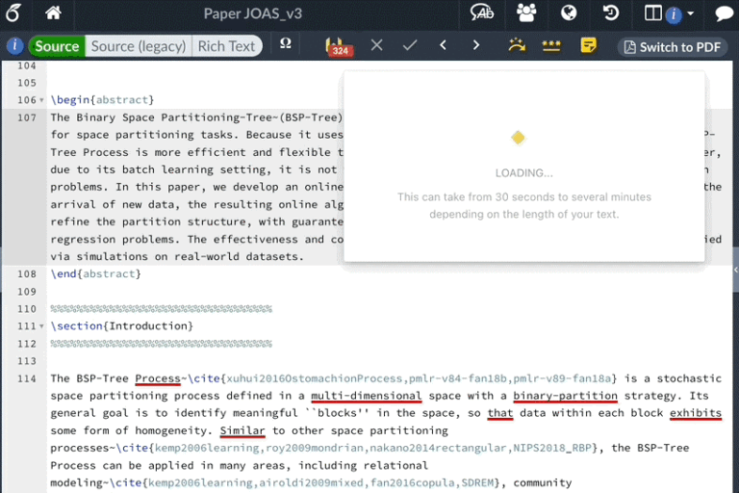739x493 pixels.
Task: Collapse the Introduction section fold at line 111
Action: [41, 326]
